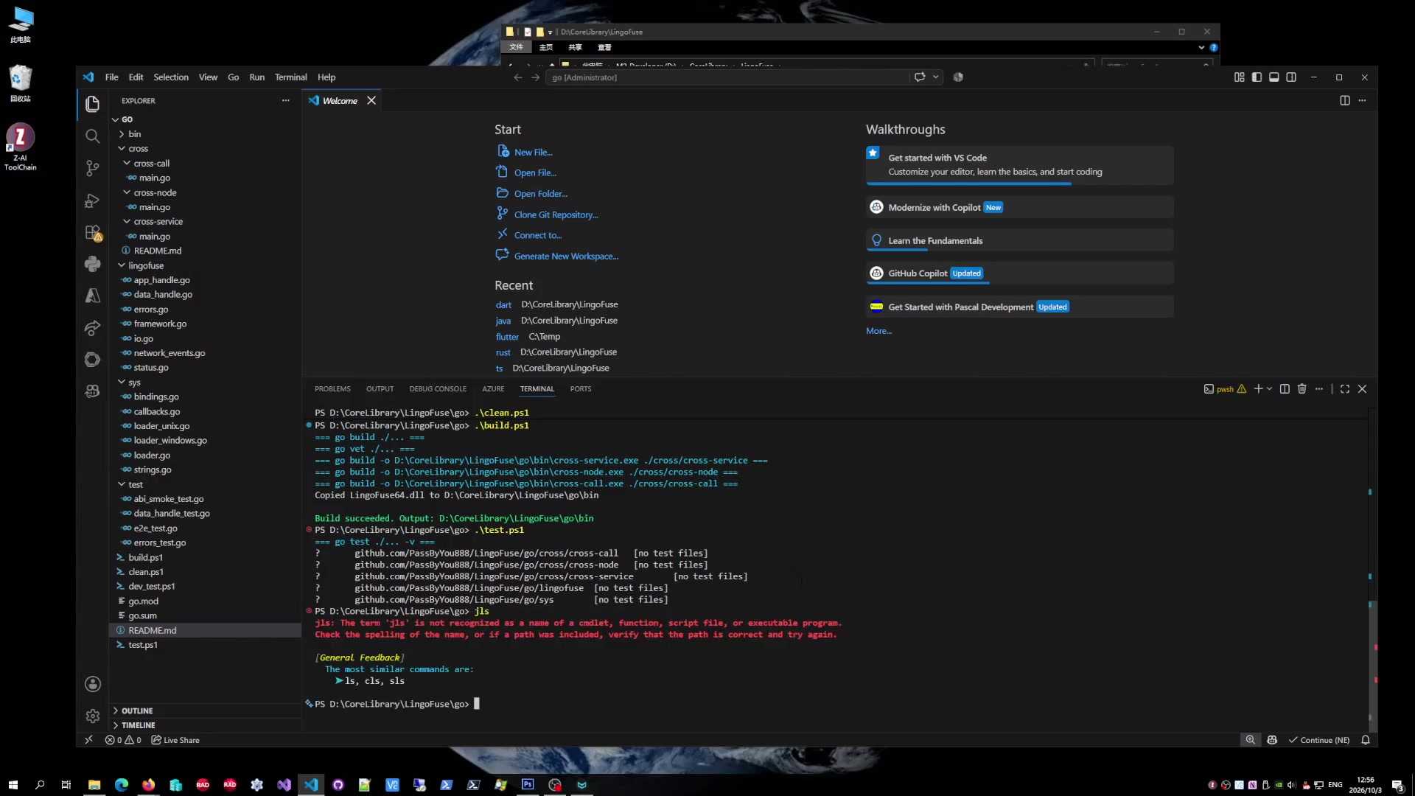The width and height of the screenshot is (1415, 796).
Task: Click Copilot status icon in status bar
Action: click(x=1272, y=740)
